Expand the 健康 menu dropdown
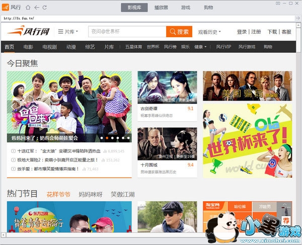Image resolution: width=302 pixels, height=245 pixels. click(x=200, y=47)
